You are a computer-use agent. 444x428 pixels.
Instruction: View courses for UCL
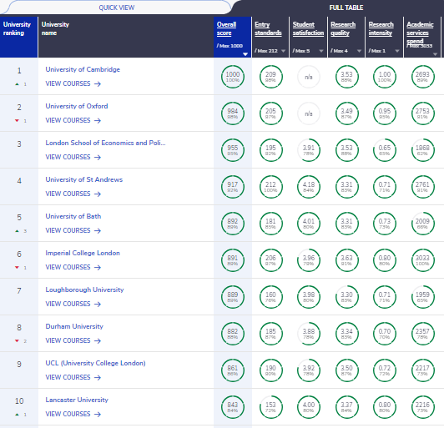[73, 377]
